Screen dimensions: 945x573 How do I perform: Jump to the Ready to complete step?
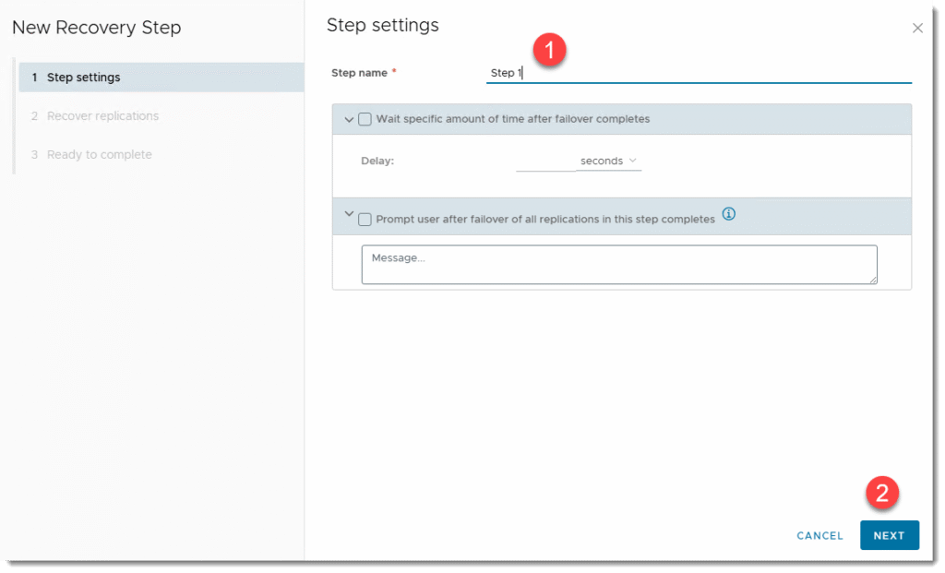click(99, 155)
